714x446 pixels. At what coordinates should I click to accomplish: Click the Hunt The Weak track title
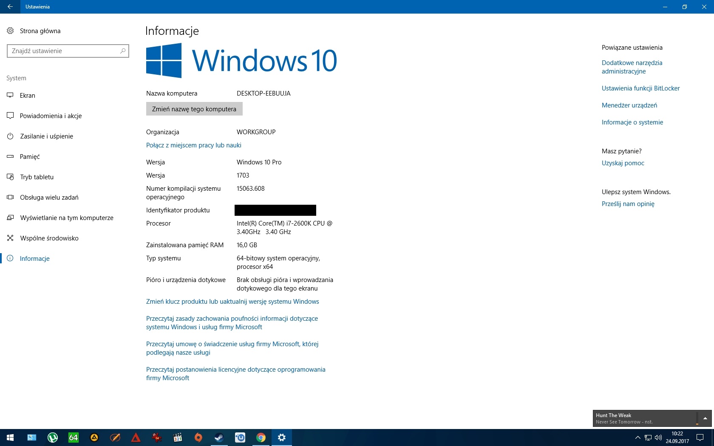click(x=613, y=415)
